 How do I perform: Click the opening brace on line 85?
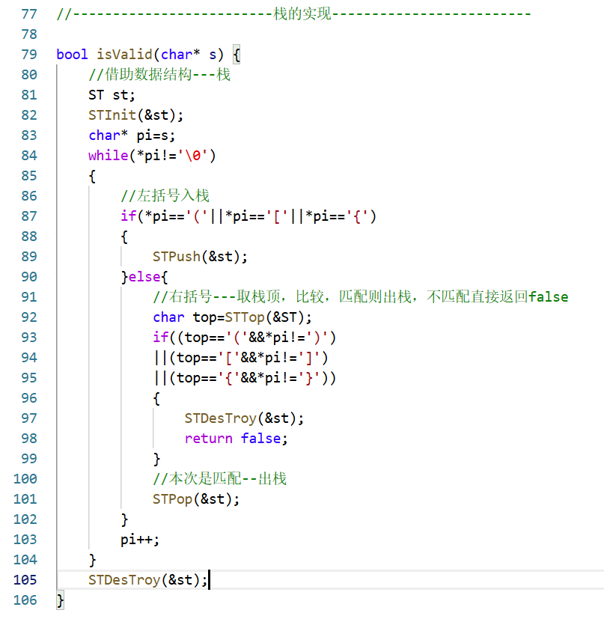pos(92,176)
